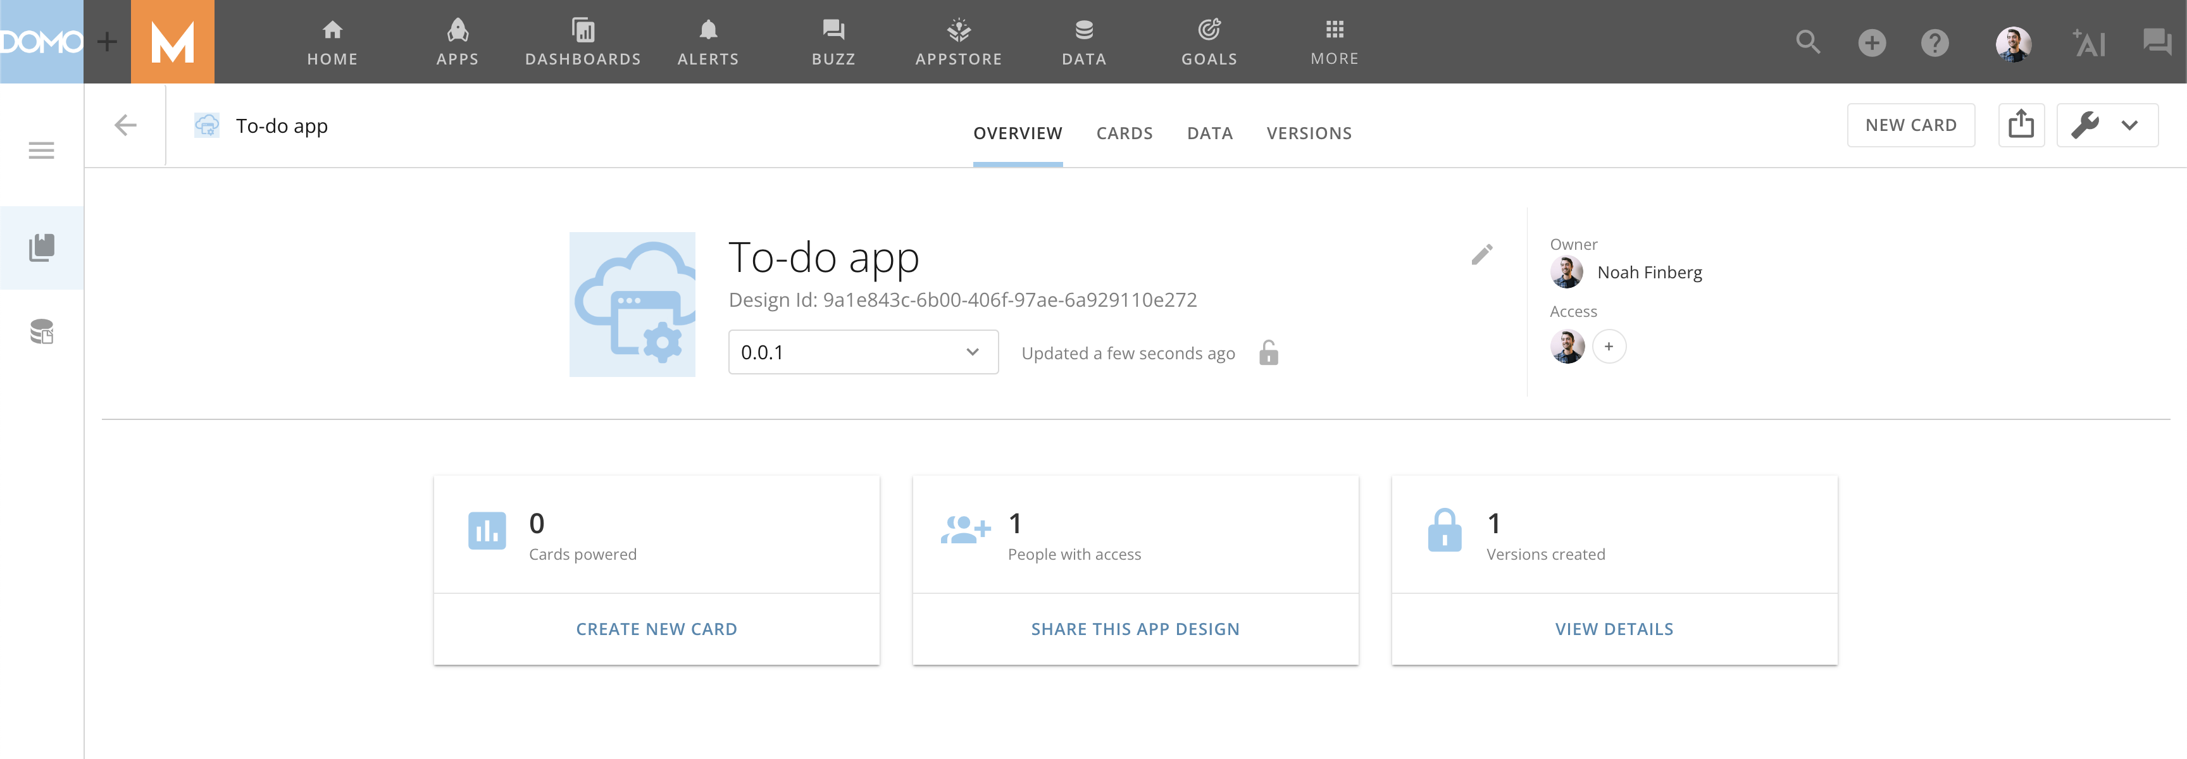Click the plus add icon in header

pos(1871,42)
